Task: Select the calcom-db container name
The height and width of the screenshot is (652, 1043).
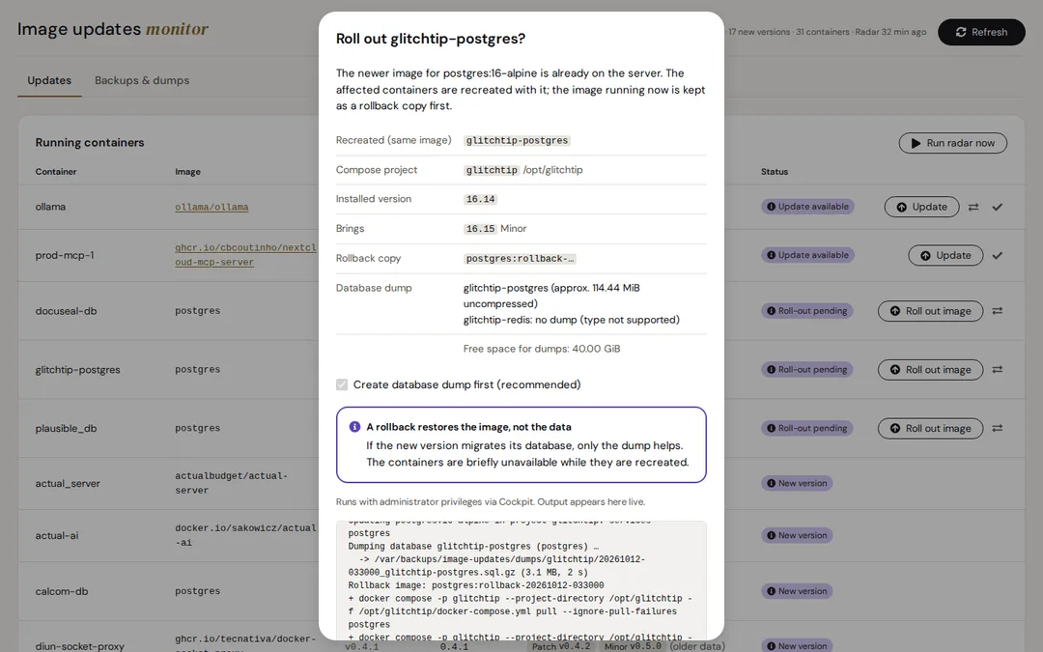Action: tap(62, 591)
